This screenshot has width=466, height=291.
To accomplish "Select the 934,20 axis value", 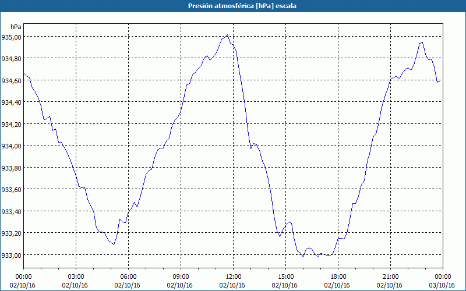I will click(x=11, y=124).
